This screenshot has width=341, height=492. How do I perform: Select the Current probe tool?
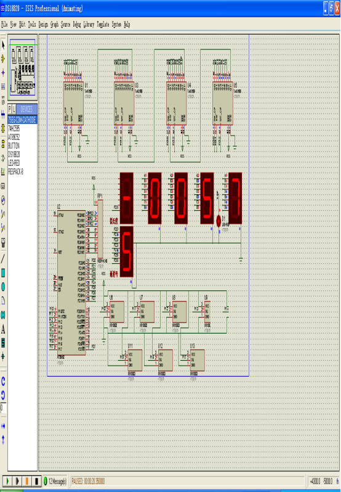point(3,228)
